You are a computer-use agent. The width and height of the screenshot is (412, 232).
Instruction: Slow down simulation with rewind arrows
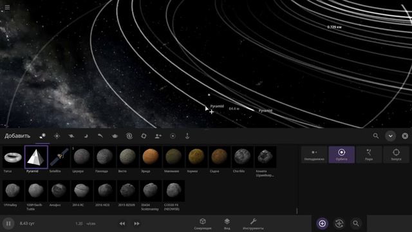pos(122,224)
